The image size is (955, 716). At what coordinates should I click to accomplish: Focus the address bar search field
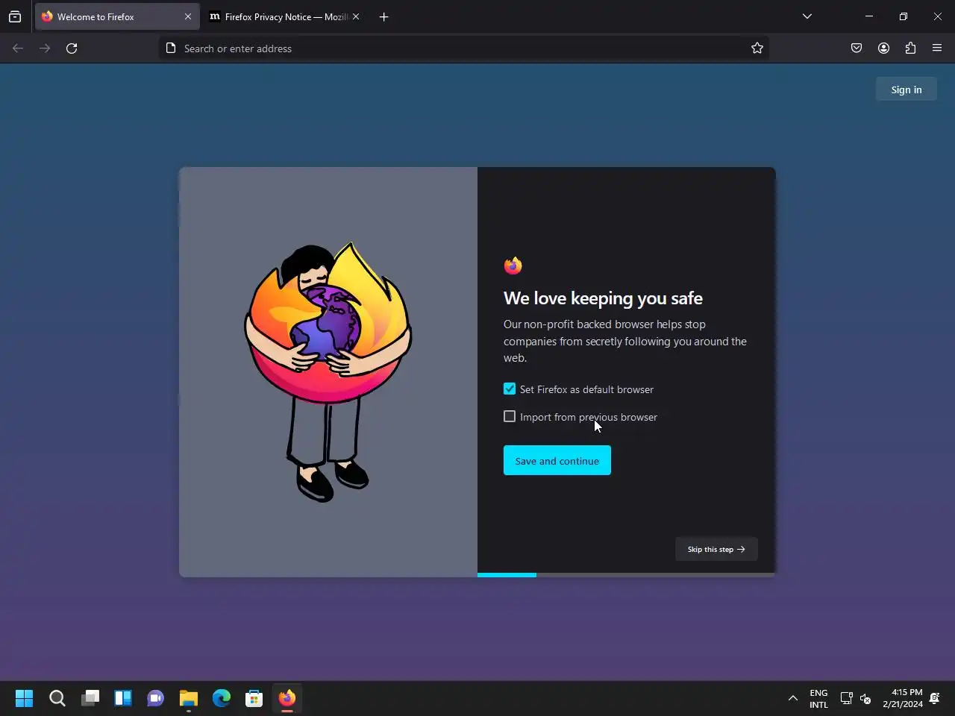coord(463,48)
